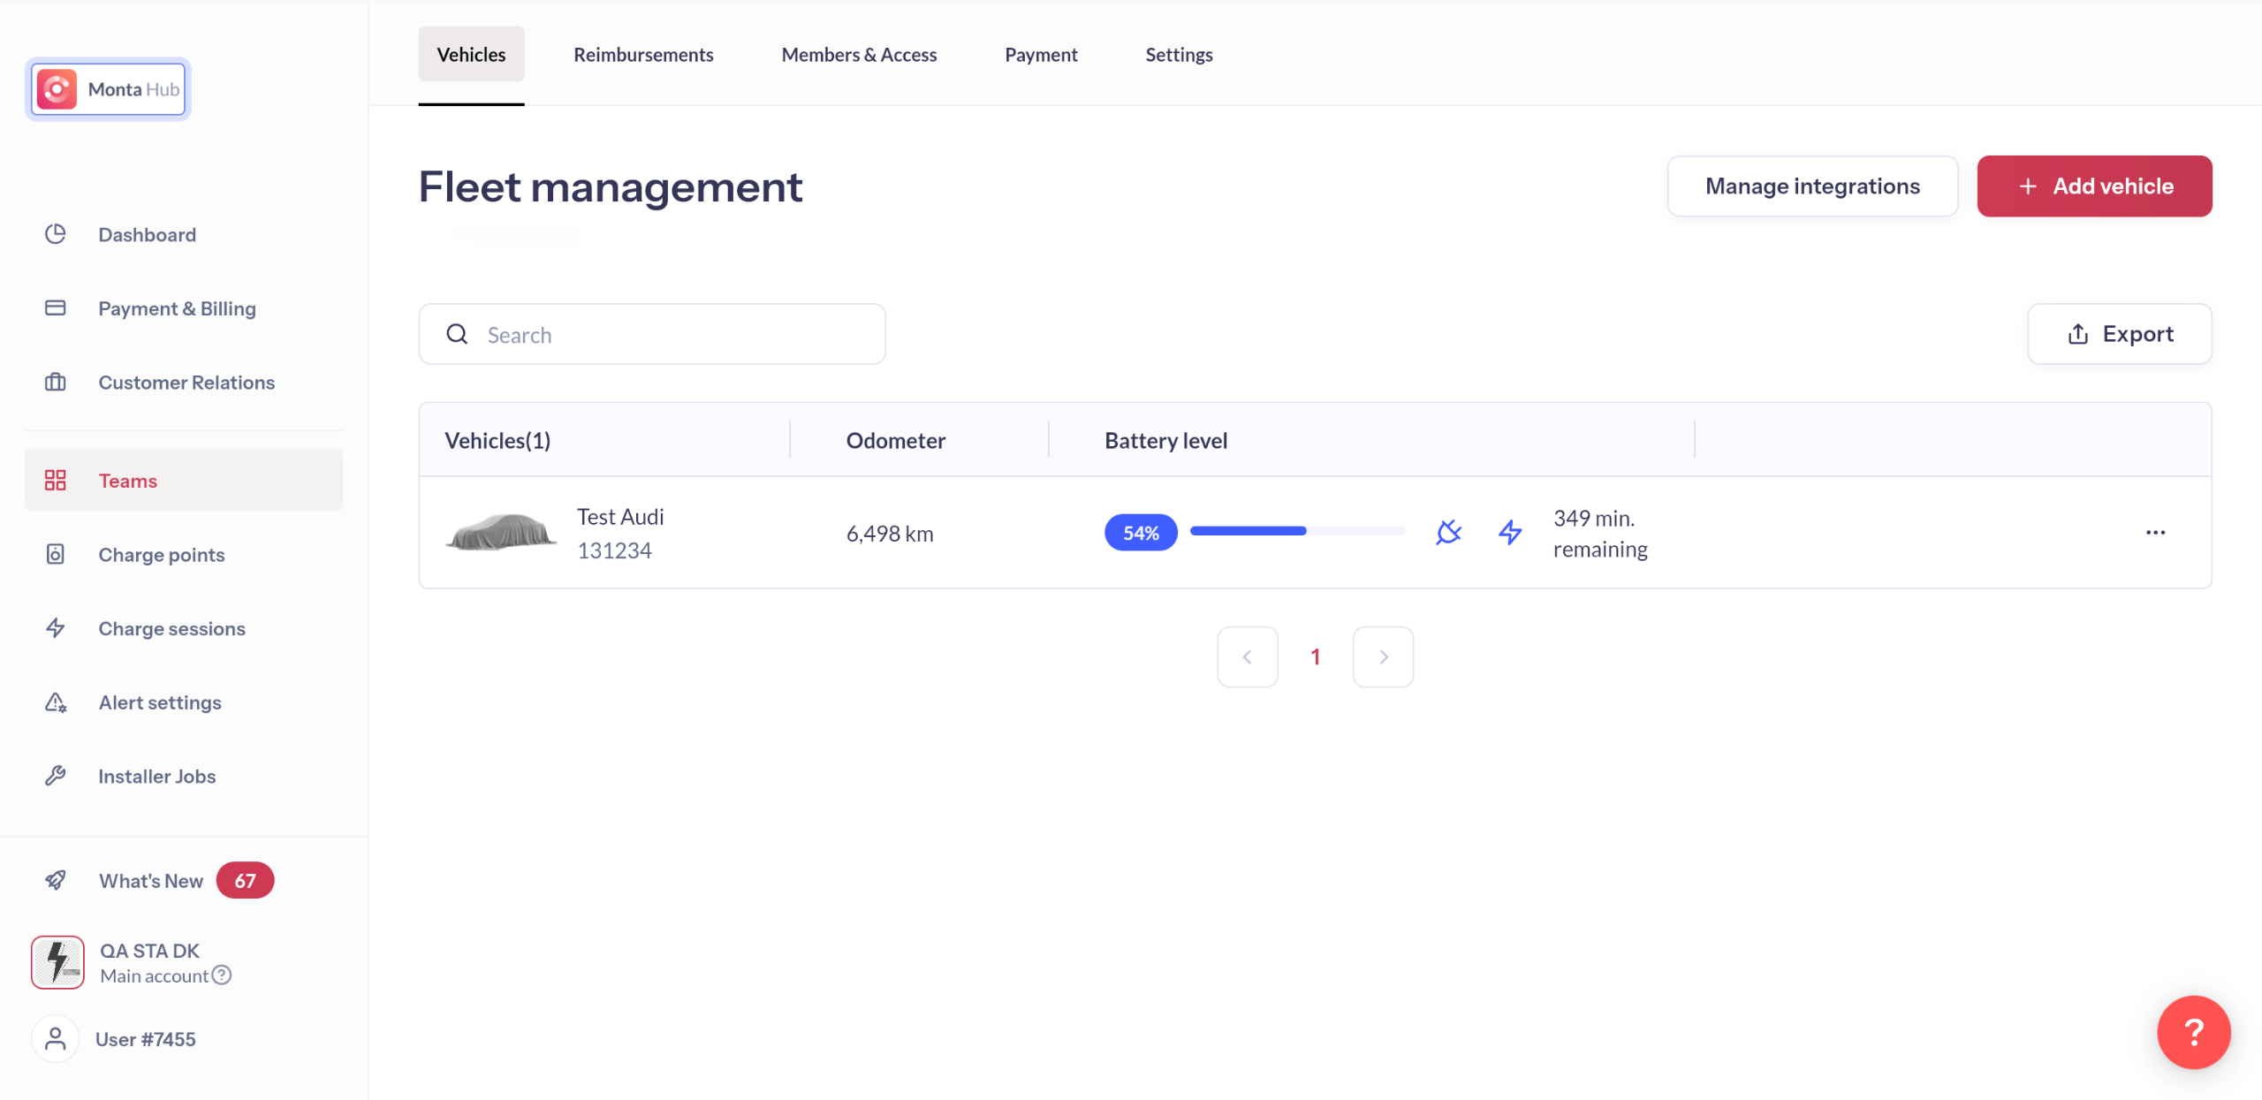This screenshot has width=2262, height=1100.
Task: Switch to the Reimbursements tab
Action: (643, 55)
